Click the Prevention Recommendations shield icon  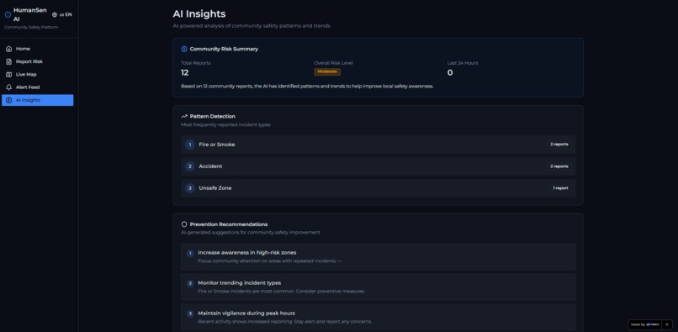pos(184,224)
